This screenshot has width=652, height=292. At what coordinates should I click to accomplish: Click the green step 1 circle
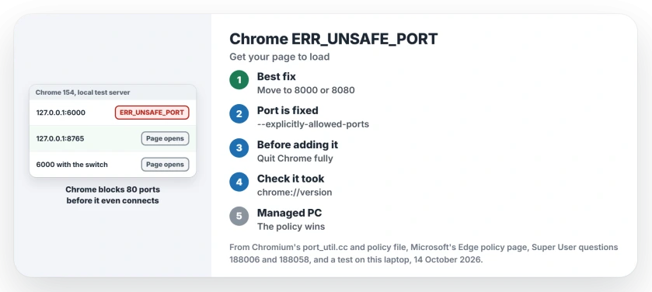(239, 80)
